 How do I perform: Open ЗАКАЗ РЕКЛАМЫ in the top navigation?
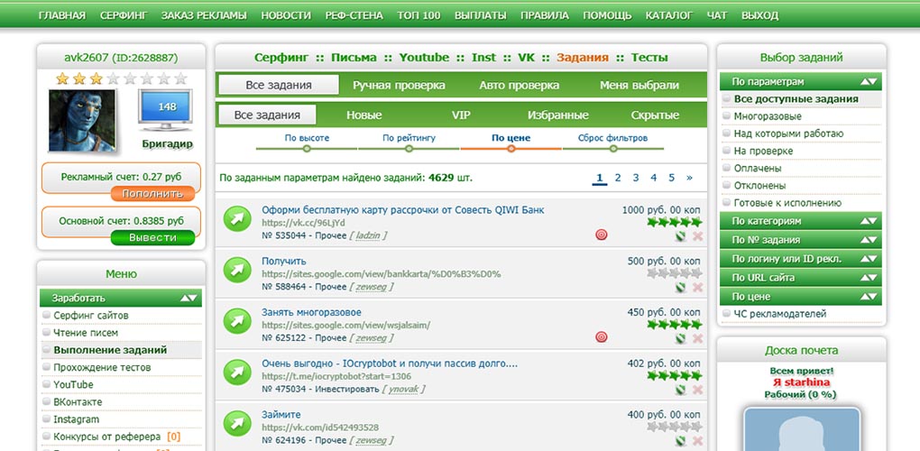click(x=204, y=16)
